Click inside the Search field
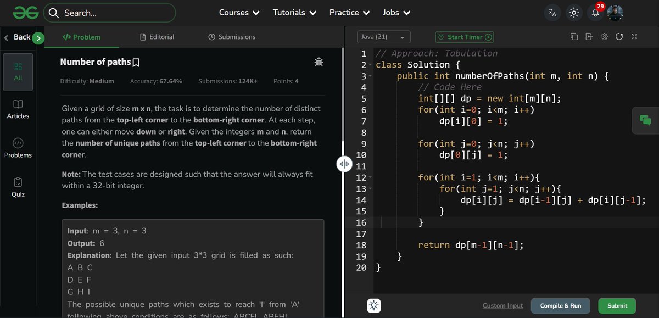This screenshot has height=318, width=659. click(x=110, y=12)
